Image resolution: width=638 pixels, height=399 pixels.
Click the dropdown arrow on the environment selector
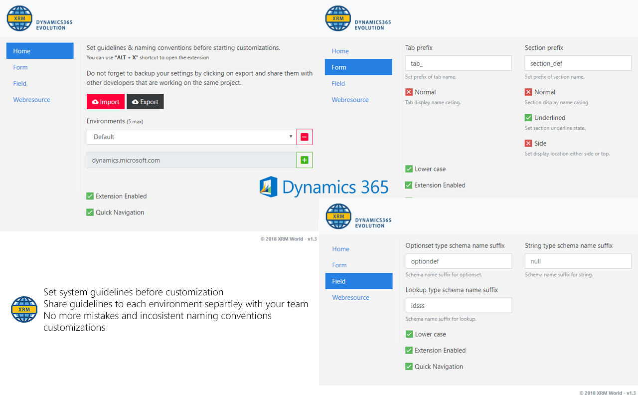pyautogui.click(x=291, y=136)
